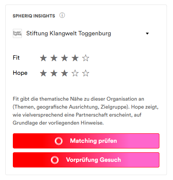Click the third Fit star

coord(65,58)
